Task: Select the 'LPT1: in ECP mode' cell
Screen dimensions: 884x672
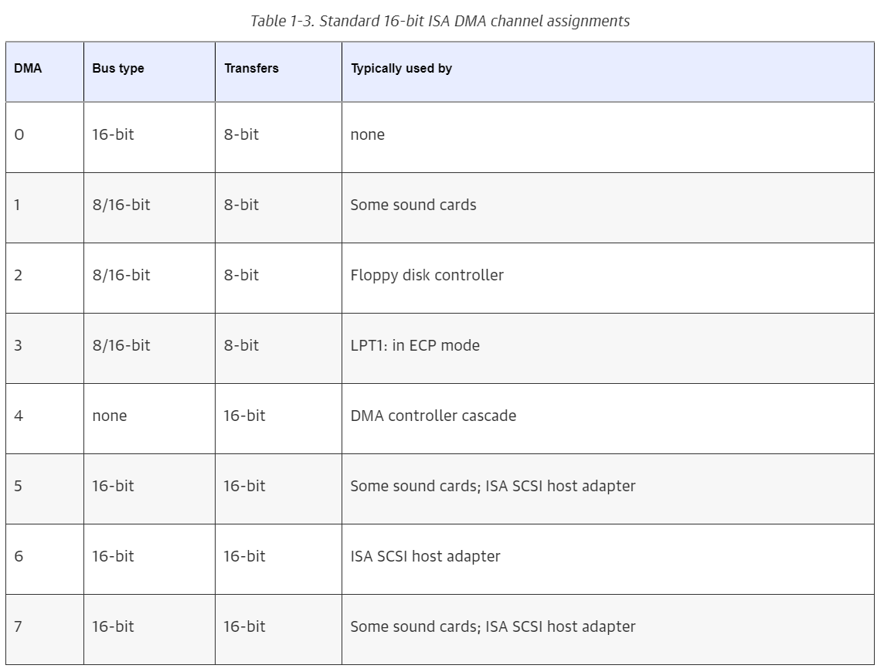Action: tap(608, 348)
